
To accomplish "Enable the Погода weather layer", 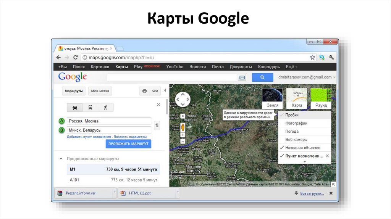I will tap(305, 132).
